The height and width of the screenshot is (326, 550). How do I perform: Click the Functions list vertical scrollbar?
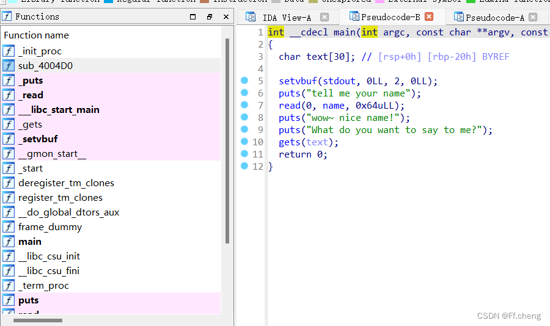point(227,141)
